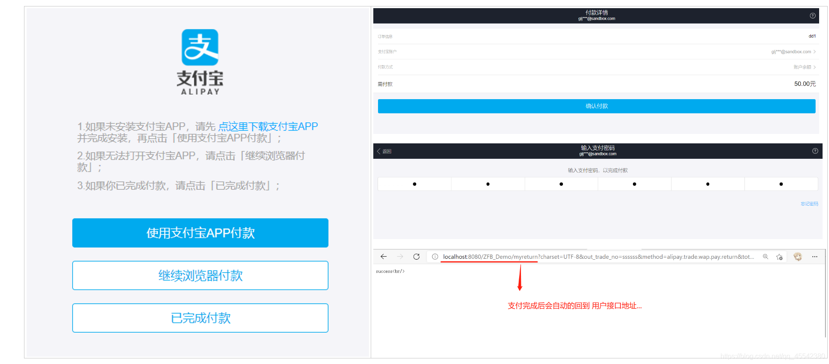
Task: Click site info icon in address bar
Action: [x=435, y=257]
